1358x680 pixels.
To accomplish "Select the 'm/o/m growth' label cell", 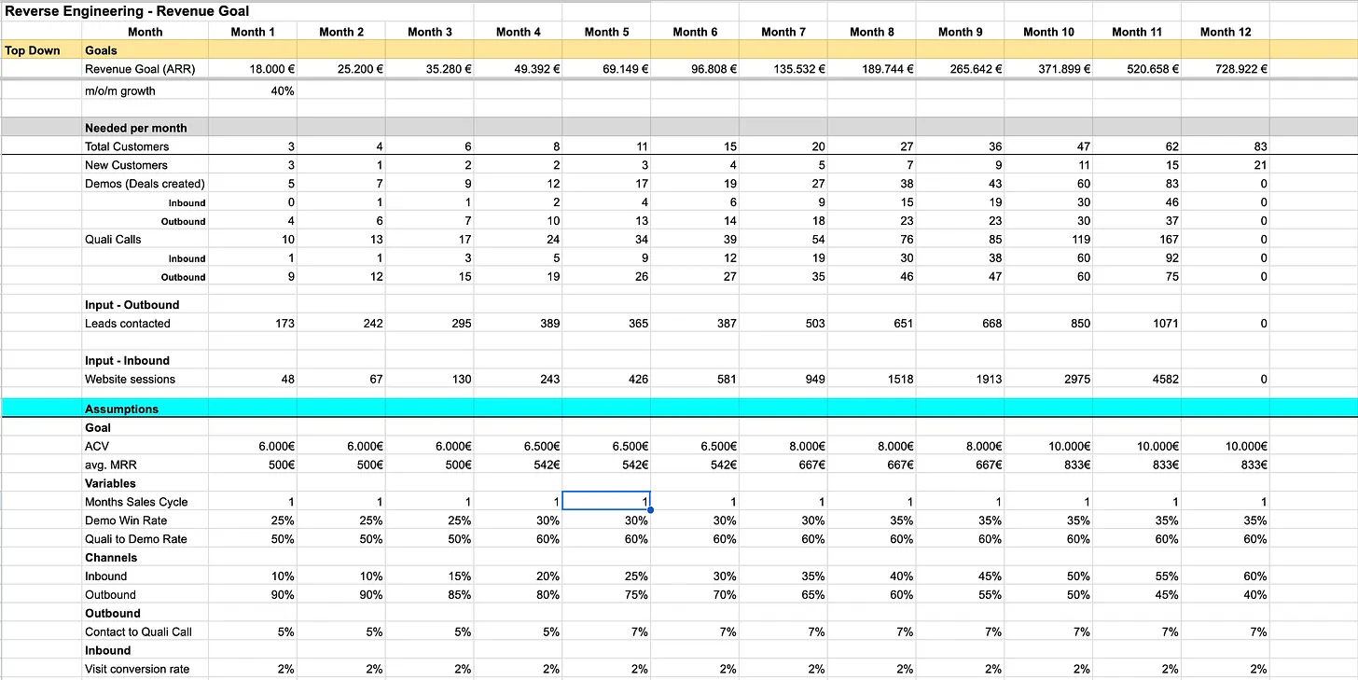I will tap(120, 90).
